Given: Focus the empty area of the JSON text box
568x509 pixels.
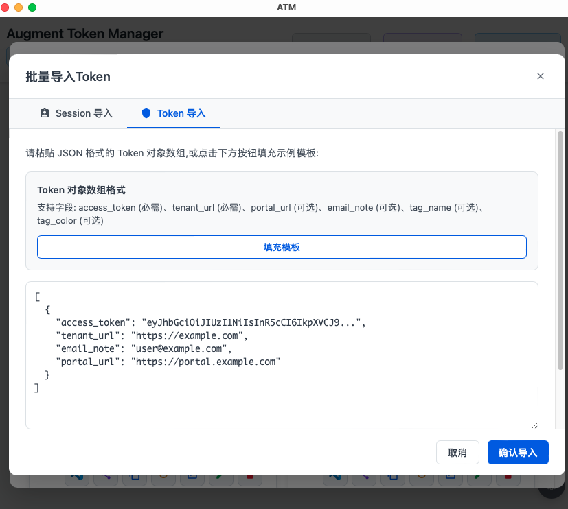Looking at the screenshot, I should [x=275, y=408].
